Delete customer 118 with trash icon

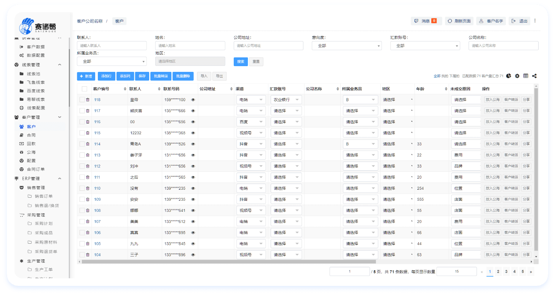click(x=88, y=100)
